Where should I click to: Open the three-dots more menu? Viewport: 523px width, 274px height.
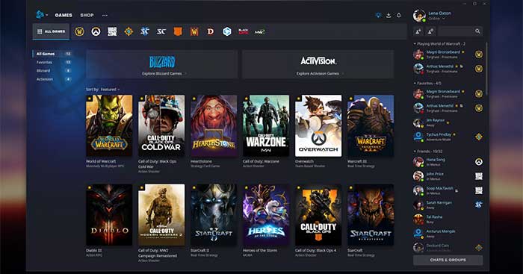click(105, 16)
